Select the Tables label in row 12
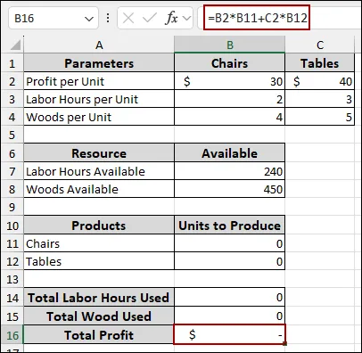 click(x=99, y=261)
